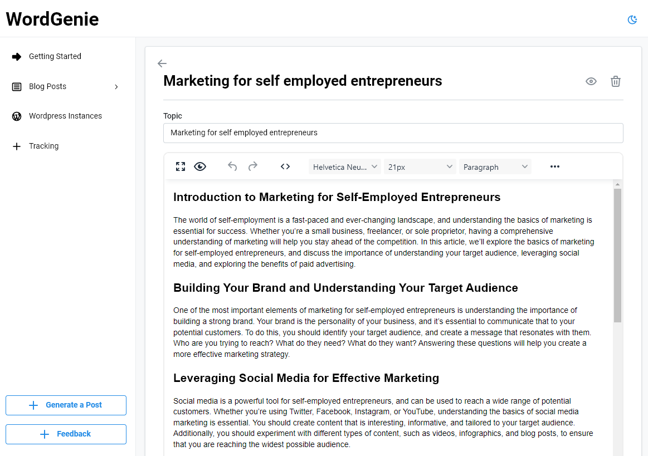Click the WordPress logo icon in the sidebar
The image size is (648, 456).
17,116
